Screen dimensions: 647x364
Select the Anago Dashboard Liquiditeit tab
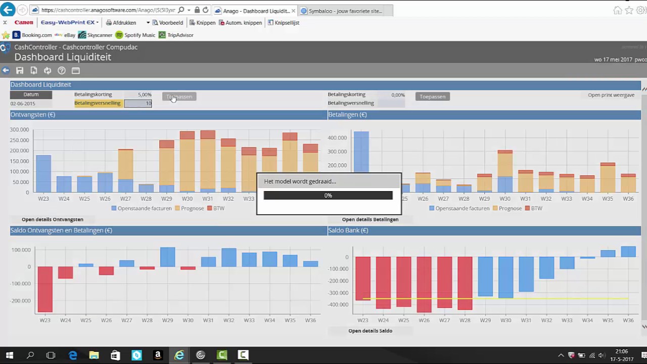(255, 11)
